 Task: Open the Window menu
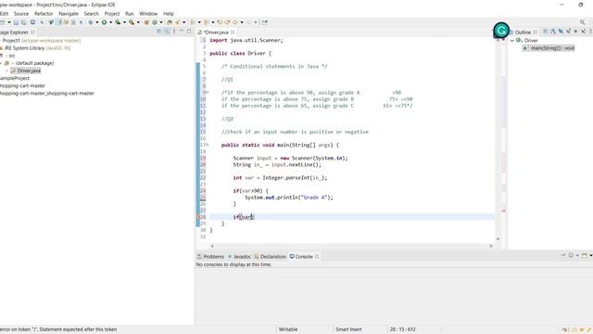pyautogui.click(x=148, y=14)
